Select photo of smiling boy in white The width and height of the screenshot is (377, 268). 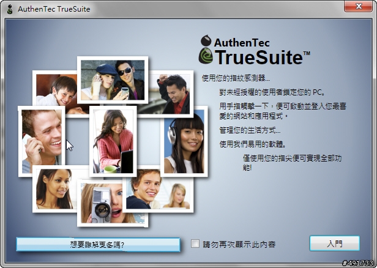click(x=56, y=91)
